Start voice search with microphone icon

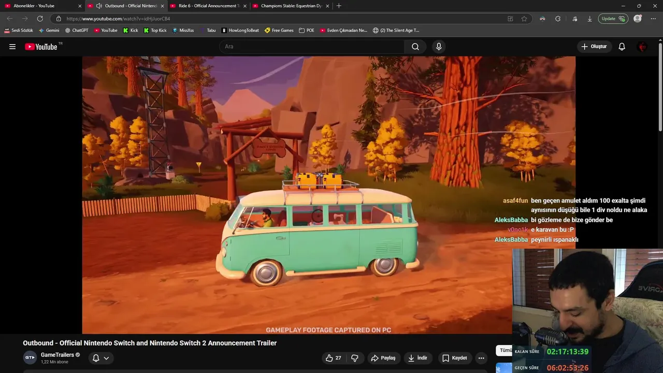click(x=439, y=47)
